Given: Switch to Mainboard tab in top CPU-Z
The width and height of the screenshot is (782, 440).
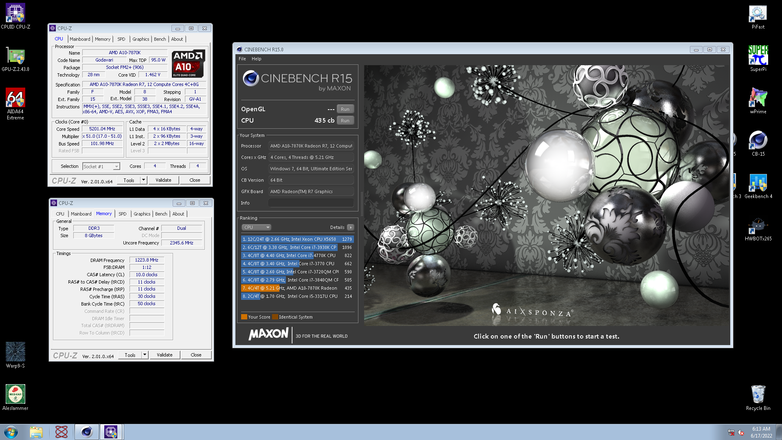Looking at the screenshot, I should (x=80, y=39).
